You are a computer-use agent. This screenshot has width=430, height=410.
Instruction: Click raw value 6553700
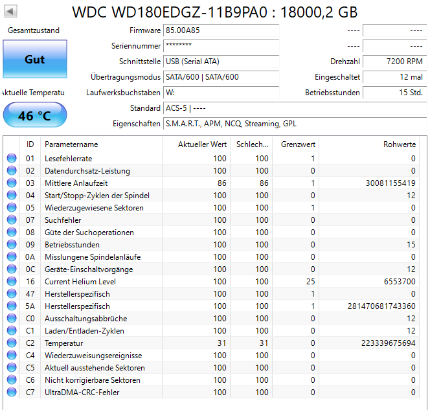point(400,282)
